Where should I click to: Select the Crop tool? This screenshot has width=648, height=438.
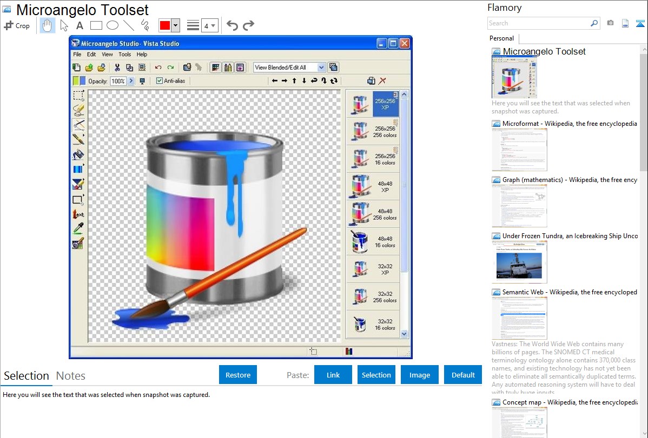click(17, 25)
